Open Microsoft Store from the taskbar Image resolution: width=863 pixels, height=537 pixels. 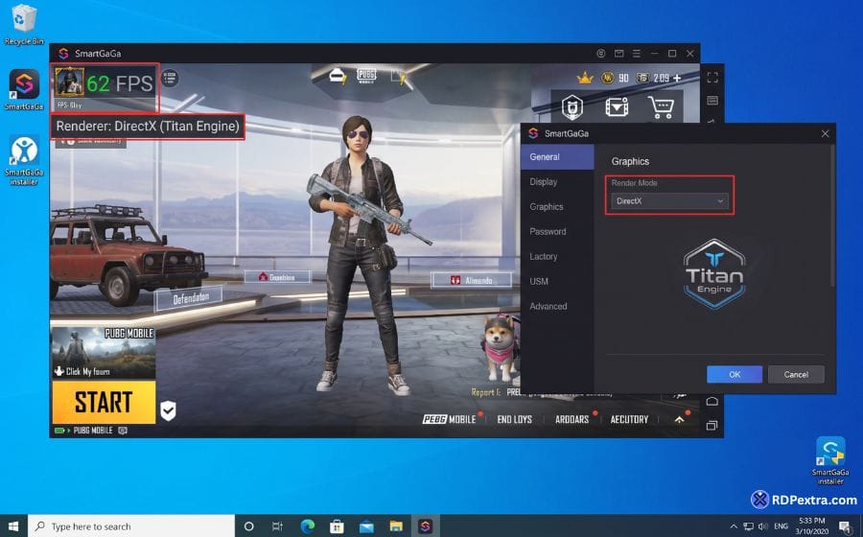337,526
